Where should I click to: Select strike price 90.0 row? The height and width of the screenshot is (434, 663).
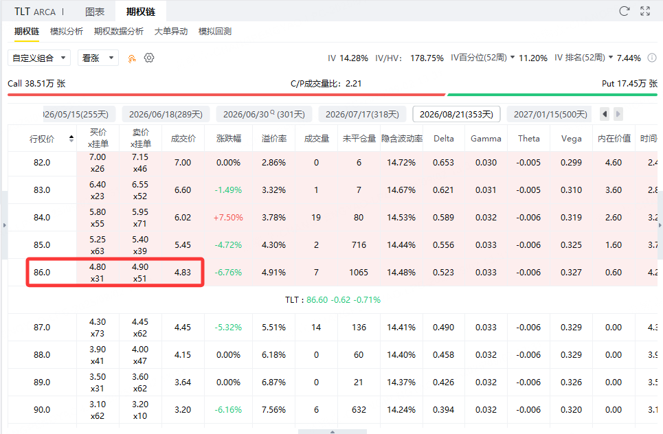[333, 410]
